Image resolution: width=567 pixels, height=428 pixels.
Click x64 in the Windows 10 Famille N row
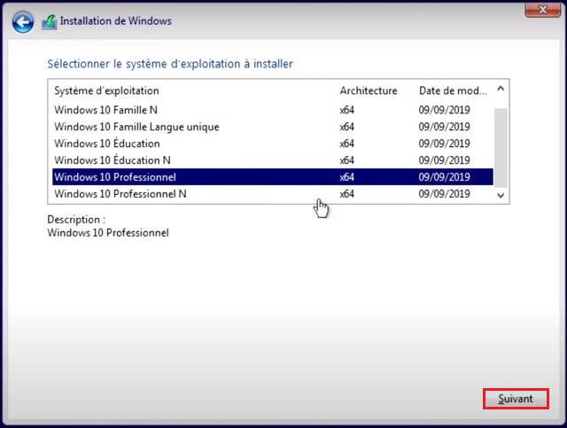point(346,110)
